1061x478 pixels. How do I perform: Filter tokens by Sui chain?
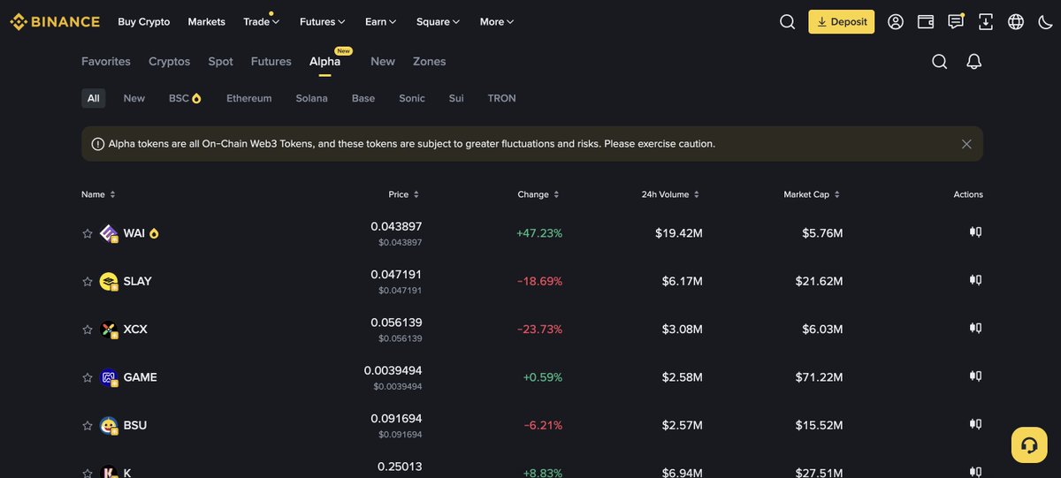(456, 98)
